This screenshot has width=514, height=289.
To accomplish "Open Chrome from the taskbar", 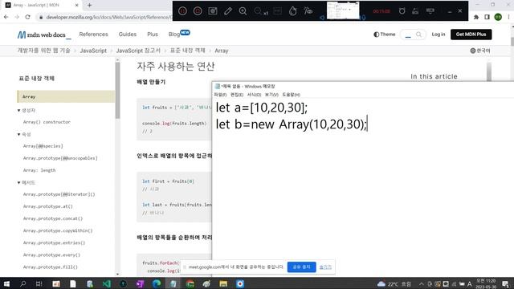I will pyautogui.click(x=190, y=283).
